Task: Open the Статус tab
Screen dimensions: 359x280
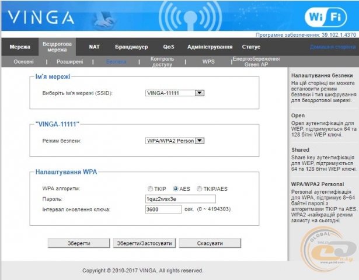Action: (251, 47)
